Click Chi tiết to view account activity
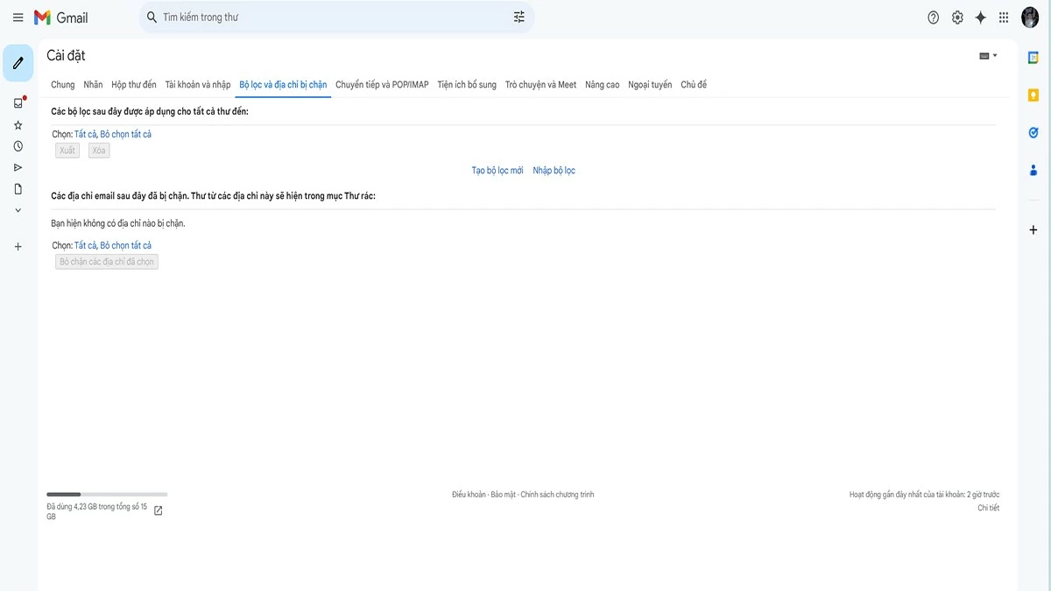 coord(988,507)
